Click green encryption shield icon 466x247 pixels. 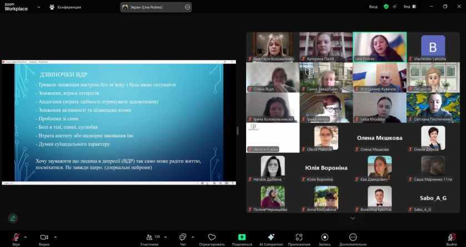click(386, 7)
